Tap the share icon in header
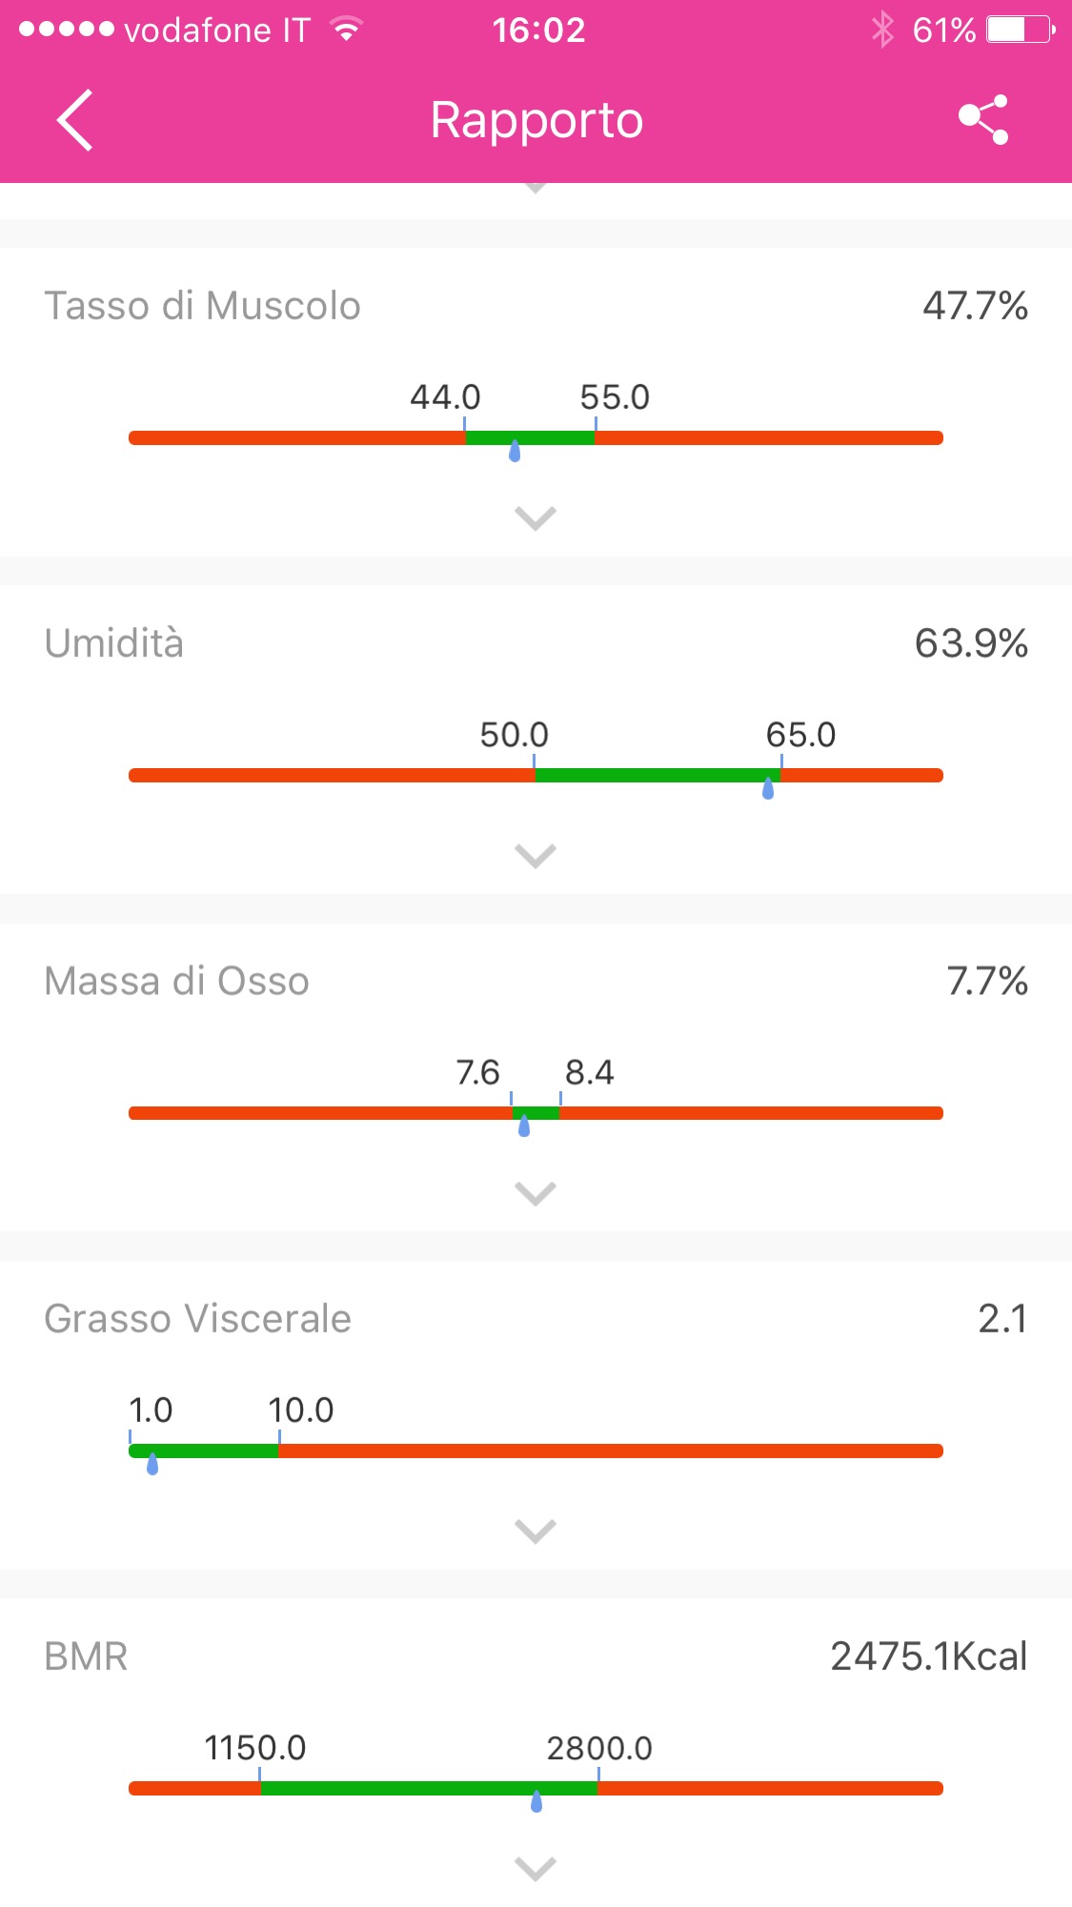This screenshot has width=1072, height=1907. pyautogui.click(x=983, y=120)
